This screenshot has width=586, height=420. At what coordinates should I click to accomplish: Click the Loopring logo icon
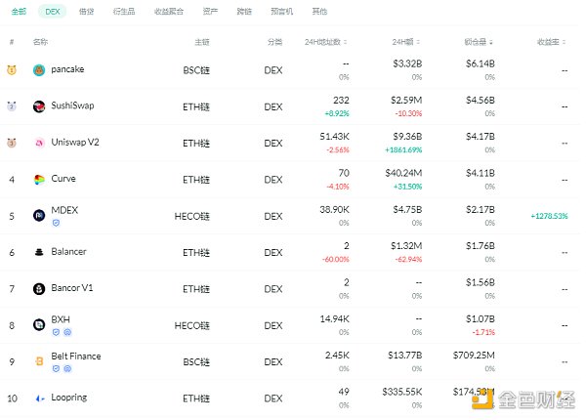pyautogui.click(x=40, y=399)
